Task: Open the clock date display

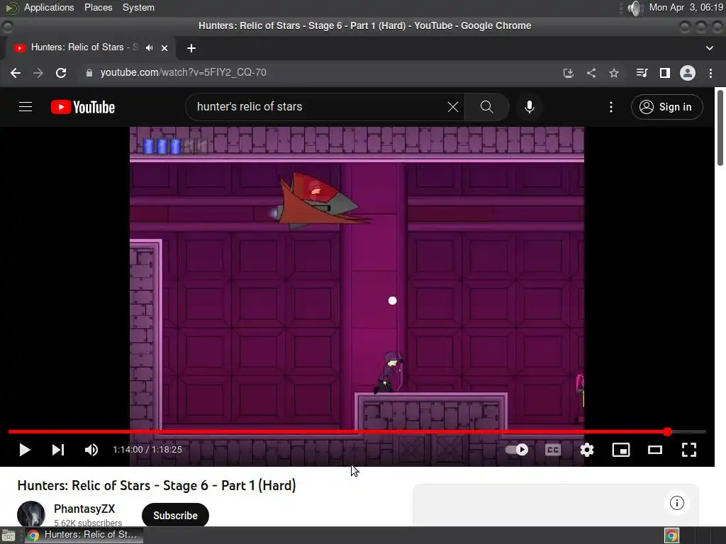Action: pyautogui.click(x=686, y=7)
